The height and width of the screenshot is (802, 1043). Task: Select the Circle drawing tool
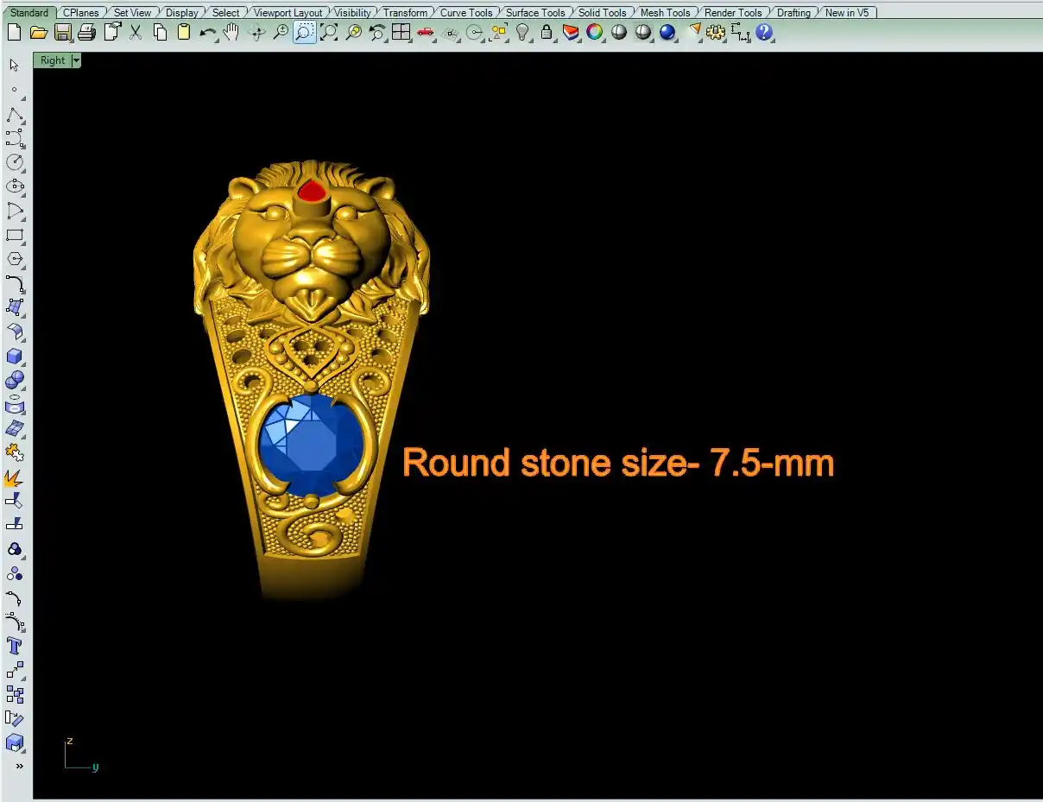pyautogui.click(x=15, y=162)
